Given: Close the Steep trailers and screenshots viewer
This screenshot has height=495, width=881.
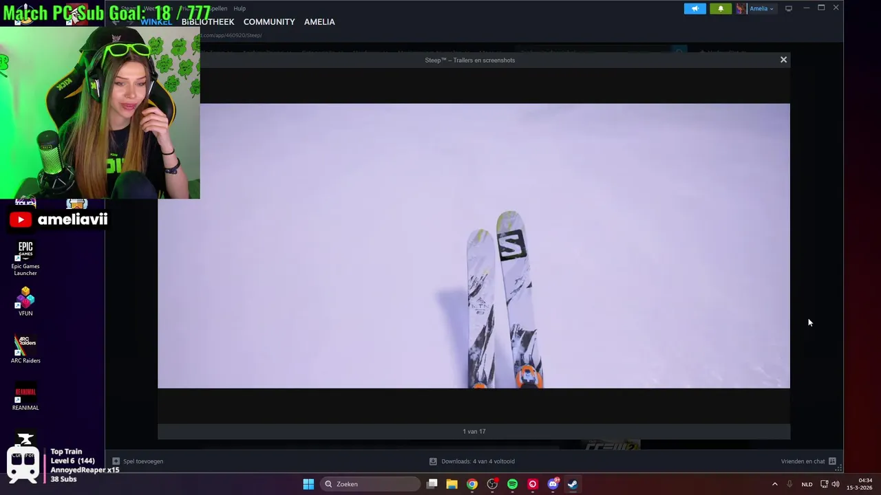Looking at the screenshot, I should 783,60.
